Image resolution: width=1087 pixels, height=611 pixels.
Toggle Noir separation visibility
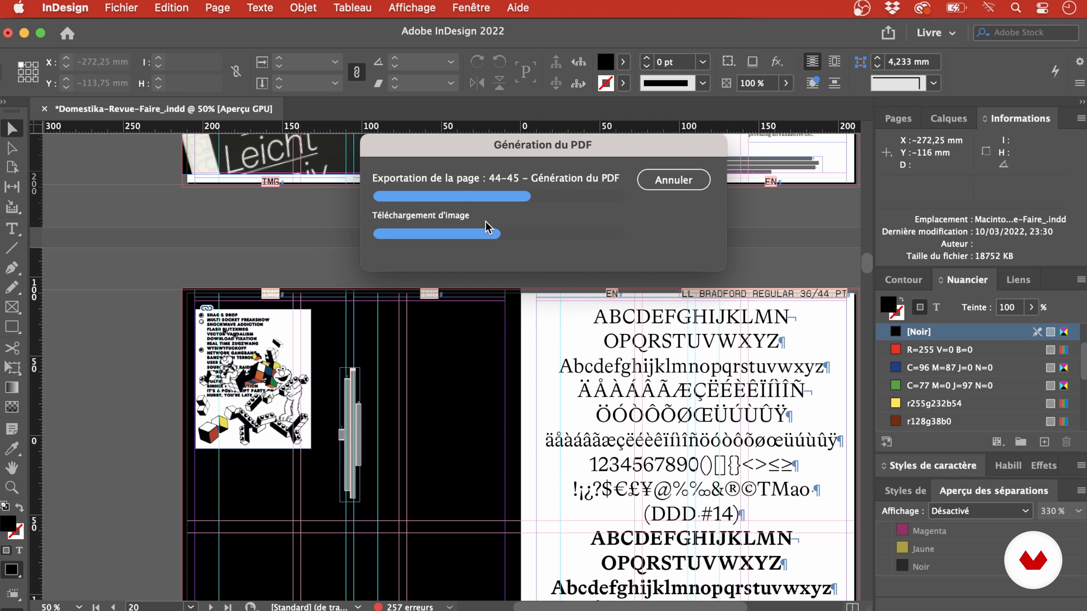coord(902,566)
